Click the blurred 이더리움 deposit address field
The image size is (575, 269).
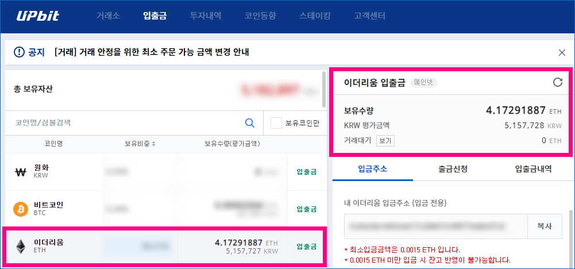[x=436, y=226]
